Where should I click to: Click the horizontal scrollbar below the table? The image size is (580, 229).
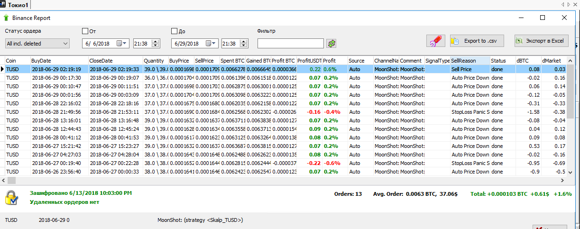[285, 181]
